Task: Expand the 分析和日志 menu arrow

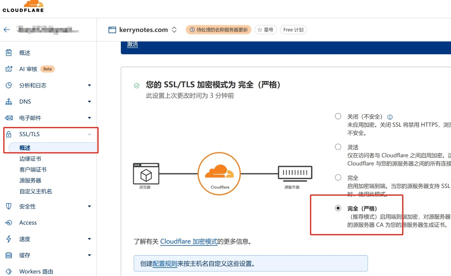Action: click(89, 85)
